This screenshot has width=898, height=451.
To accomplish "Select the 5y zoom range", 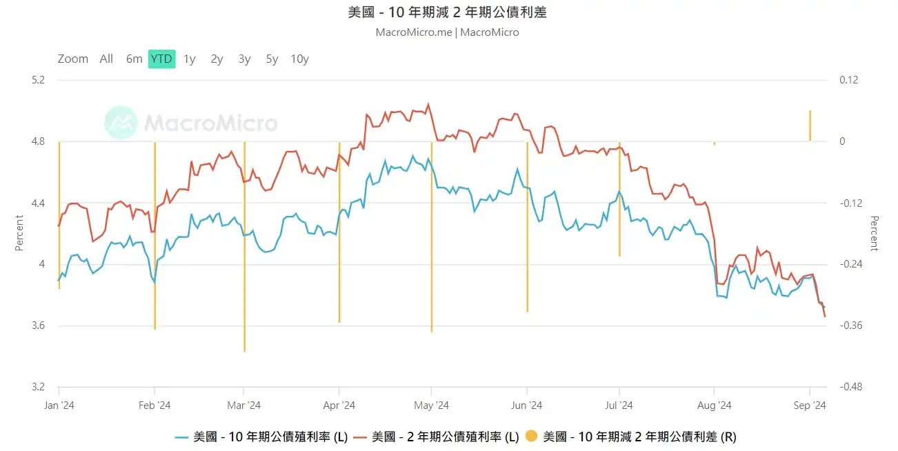I will [x=272, y=59].
